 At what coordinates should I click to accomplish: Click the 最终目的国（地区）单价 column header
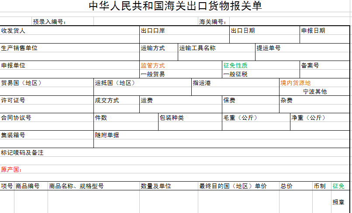click(238, 186)
